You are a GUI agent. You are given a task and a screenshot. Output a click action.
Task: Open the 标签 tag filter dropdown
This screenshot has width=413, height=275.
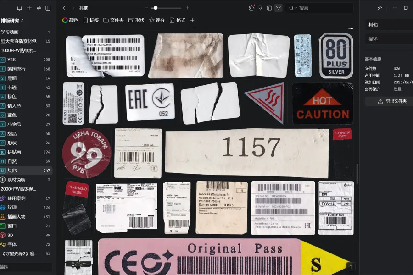[x=91, y=20]
